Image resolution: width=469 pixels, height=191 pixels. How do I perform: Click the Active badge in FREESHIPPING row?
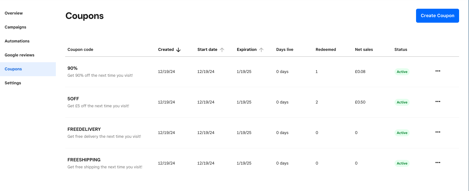click(402, 163)
